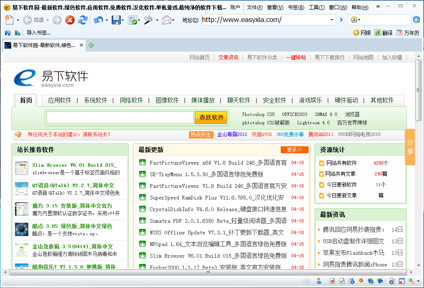Click the blue undo arrow icon
The height and width of the screenshot is (288, 424).
coord(98,20)
